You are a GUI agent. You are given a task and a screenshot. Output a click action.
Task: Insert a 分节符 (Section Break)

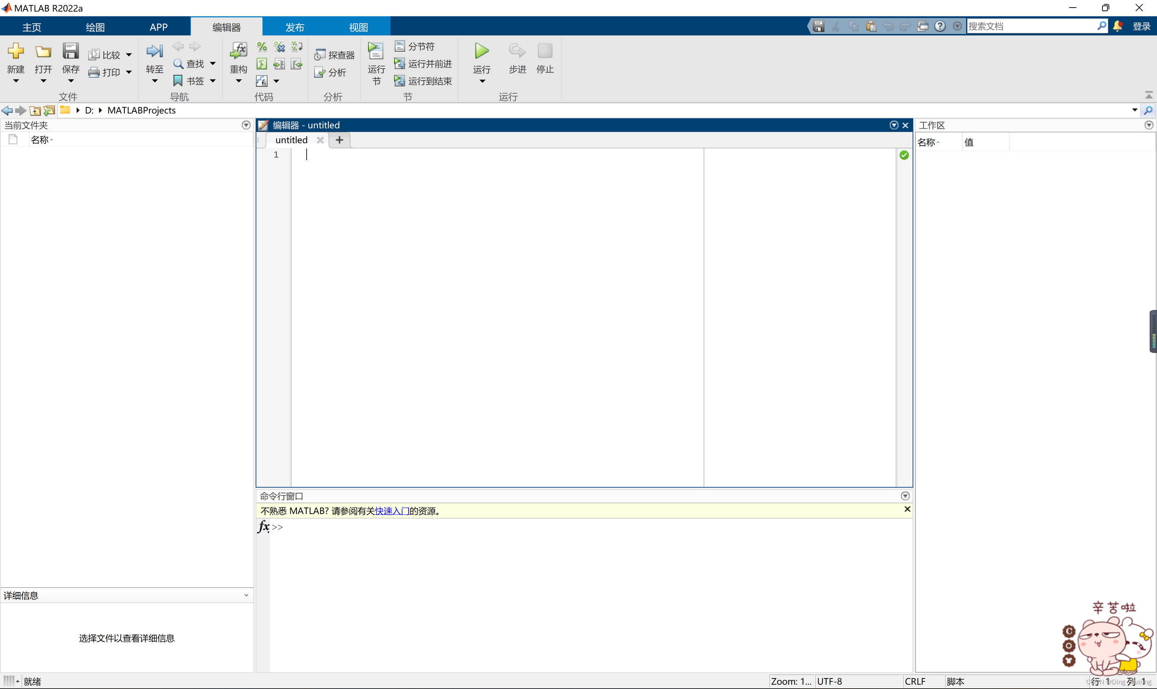pos(415,46)
